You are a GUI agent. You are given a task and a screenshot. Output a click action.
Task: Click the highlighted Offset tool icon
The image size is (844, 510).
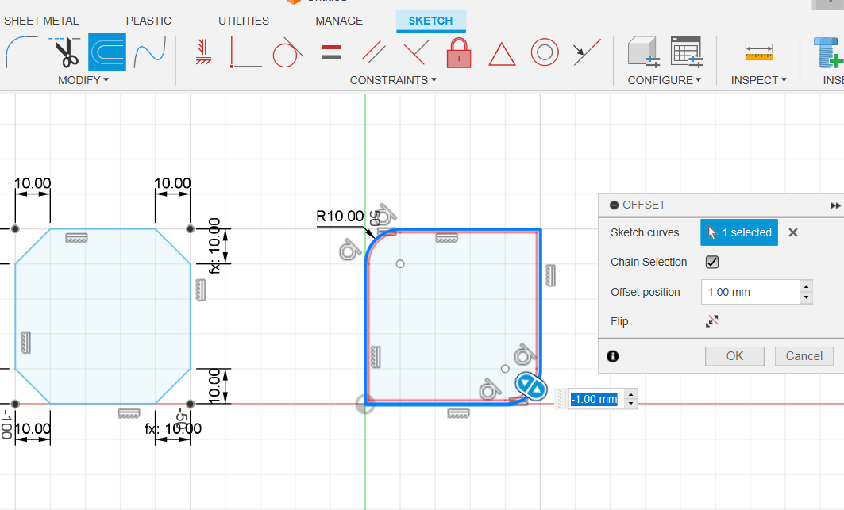point(107,52)
